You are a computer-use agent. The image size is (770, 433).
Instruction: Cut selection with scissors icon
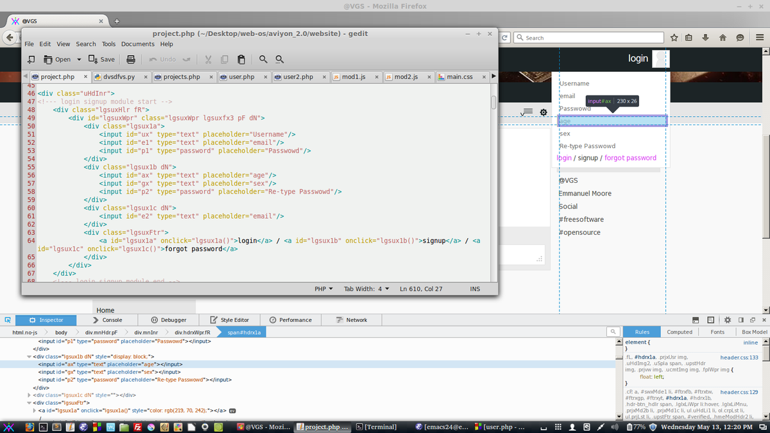point(208,59)
